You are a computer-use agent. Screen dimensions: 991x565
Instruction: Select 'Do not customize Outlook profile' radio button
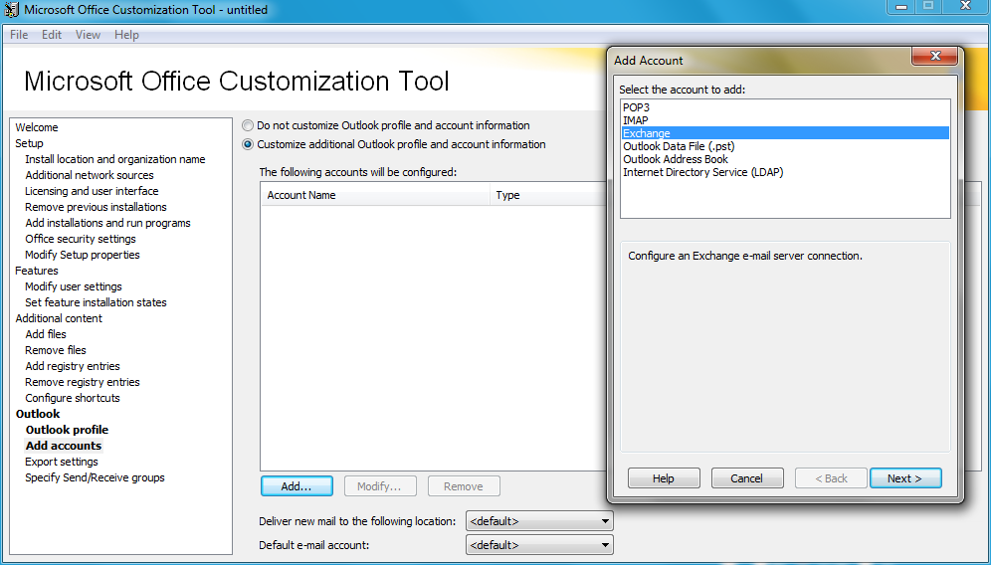tap(248, 125)
